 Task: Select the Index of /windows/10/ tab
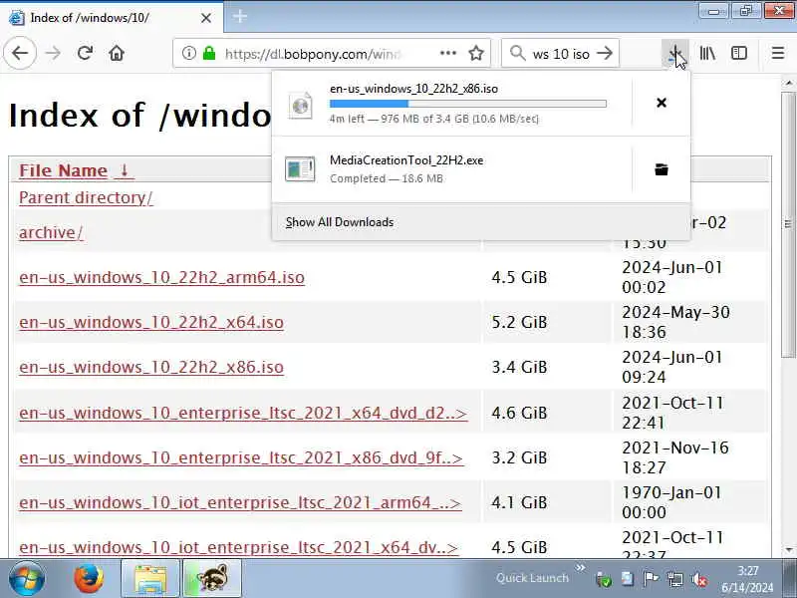click(x=111, y=18)
